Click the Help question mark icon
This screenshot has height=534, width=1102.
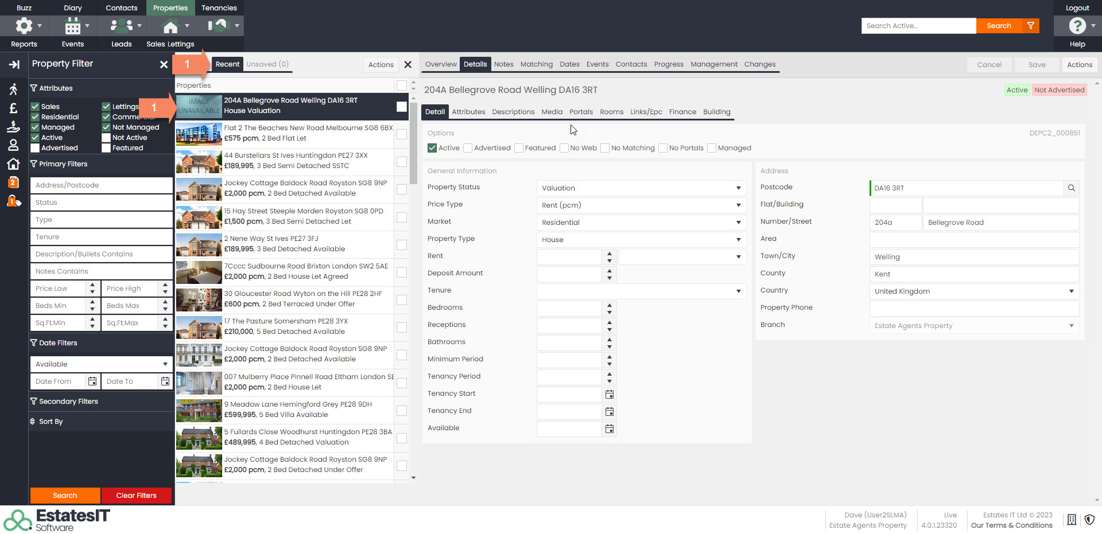[x=1077, y=26]
